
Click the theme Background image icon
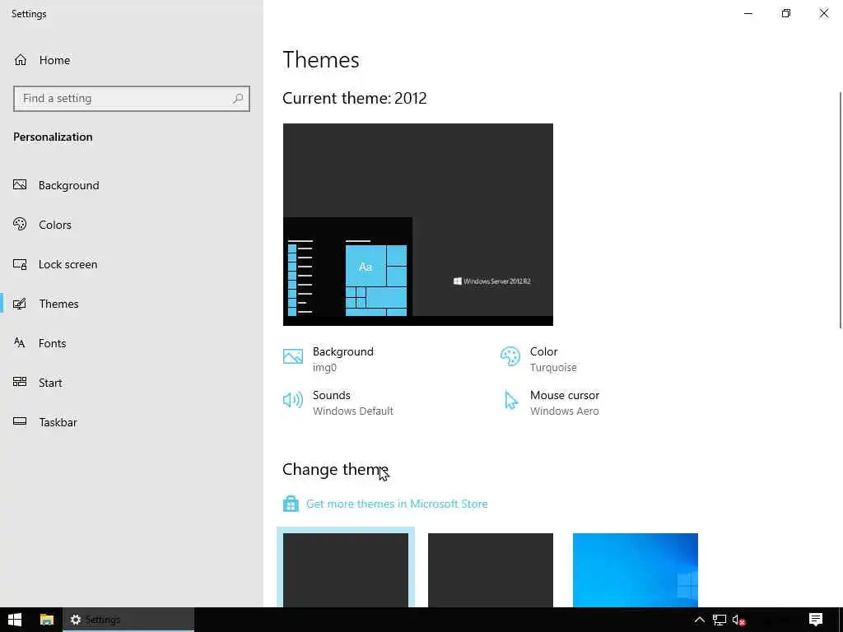[293, 356]
